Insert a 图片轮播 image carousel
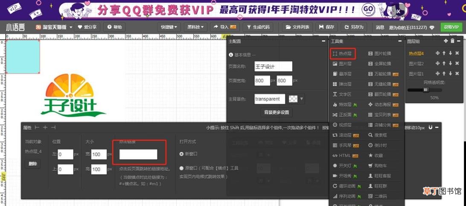Viewport: 466px width, 206px height. 380,54
